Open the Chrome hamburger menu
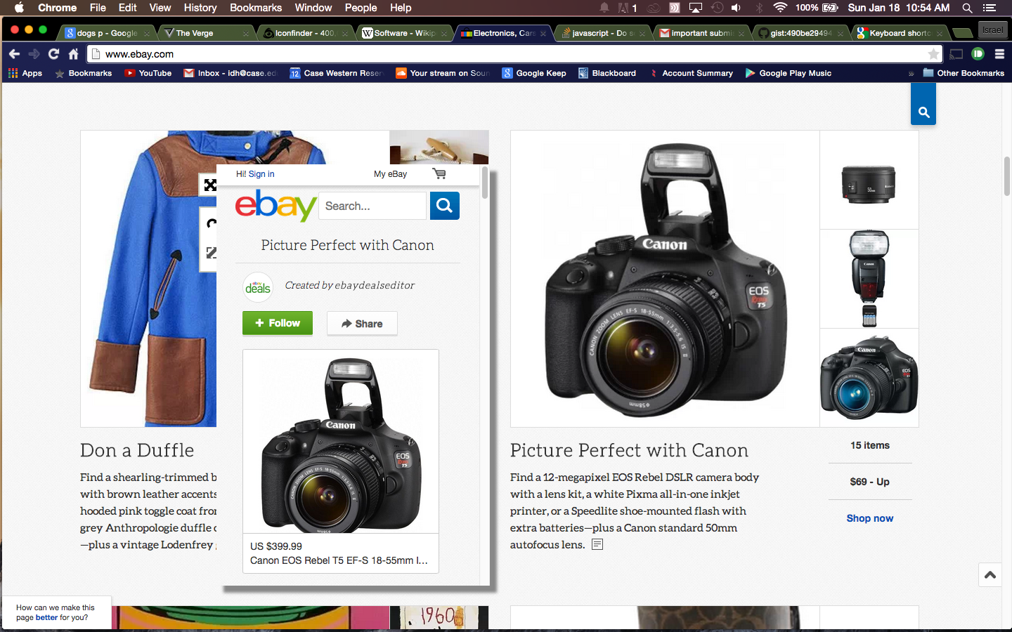1012x632 pixels. pos(999,54)
